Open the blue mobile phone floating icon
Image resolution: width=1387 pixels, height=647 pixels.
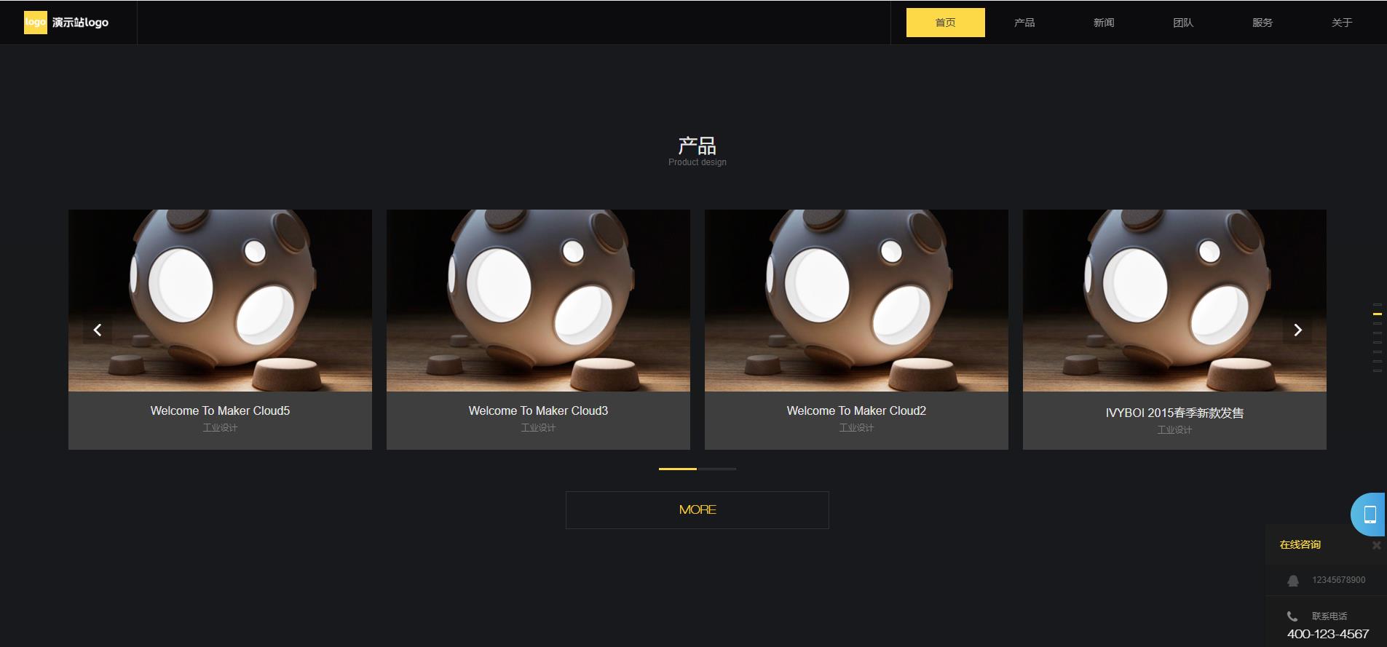point(1369,515)
